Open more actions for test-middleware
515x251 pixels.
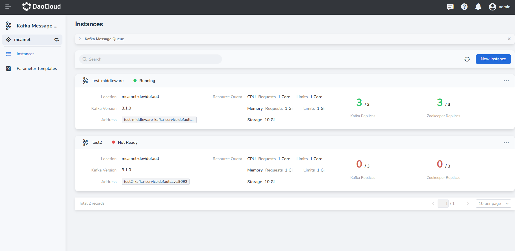(506, 81)
